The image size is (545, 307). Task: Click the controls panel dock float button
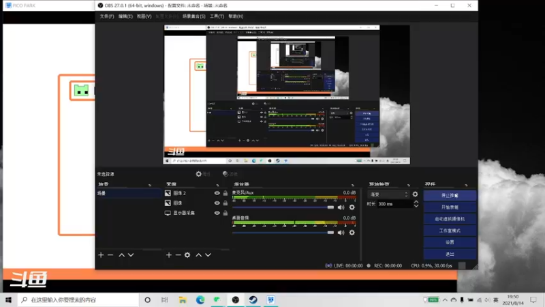coord(467,184)
